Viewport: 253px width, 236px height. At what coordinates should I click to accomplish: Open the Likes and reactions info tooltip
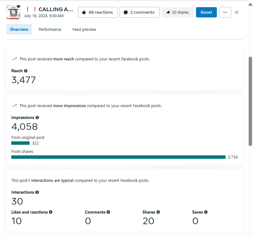click(50, 212)
